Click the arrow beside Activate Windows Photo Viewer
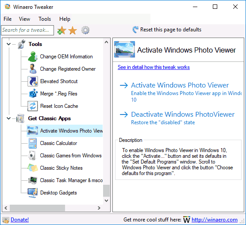This screenshot has height=225, width=246. tap(124, 85)
